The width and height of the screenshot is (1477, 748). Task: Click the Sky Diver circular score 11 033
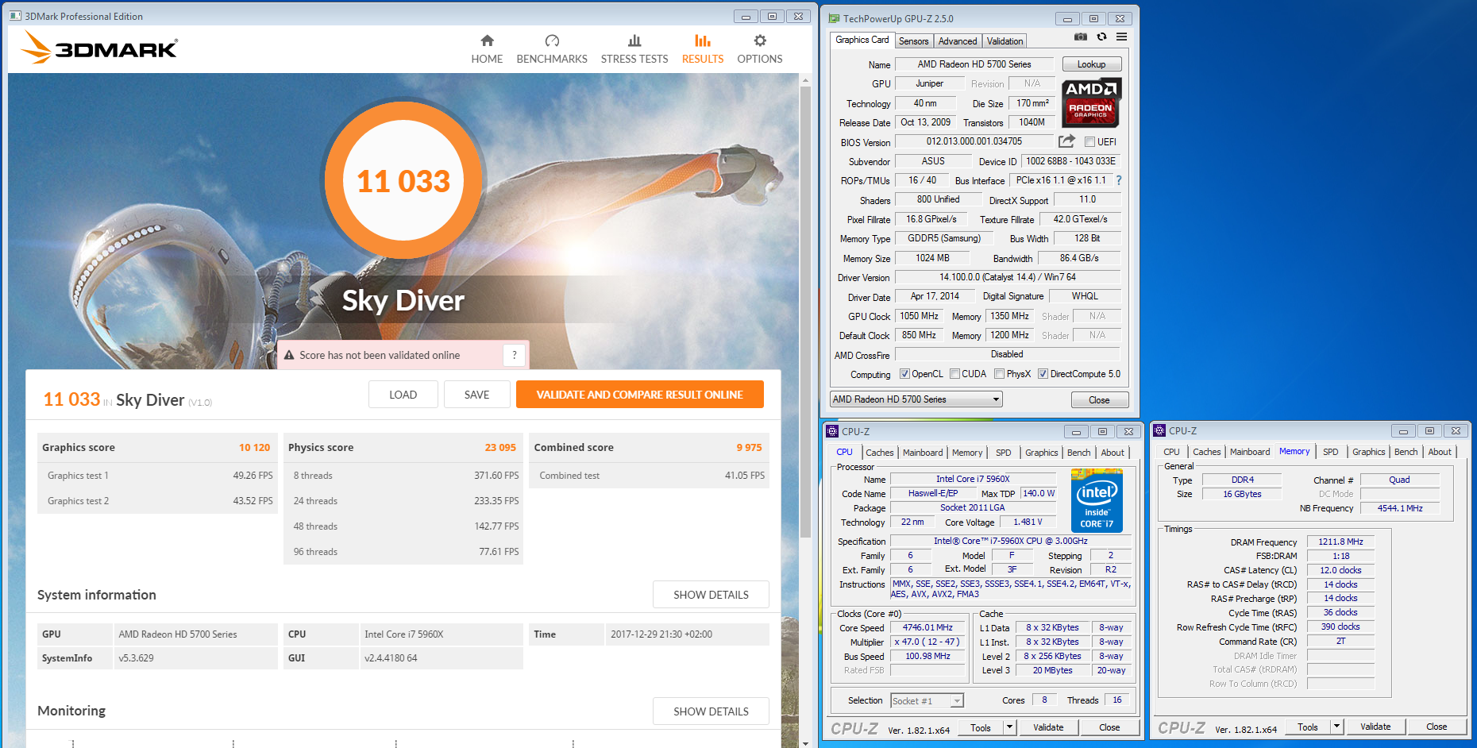[403, 181]
